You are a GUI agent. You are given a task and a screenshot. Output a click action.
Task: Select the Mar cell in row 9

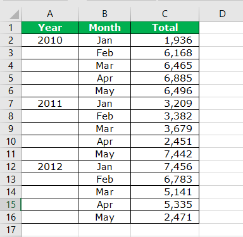pyautogui.click(x=104, y=129)
